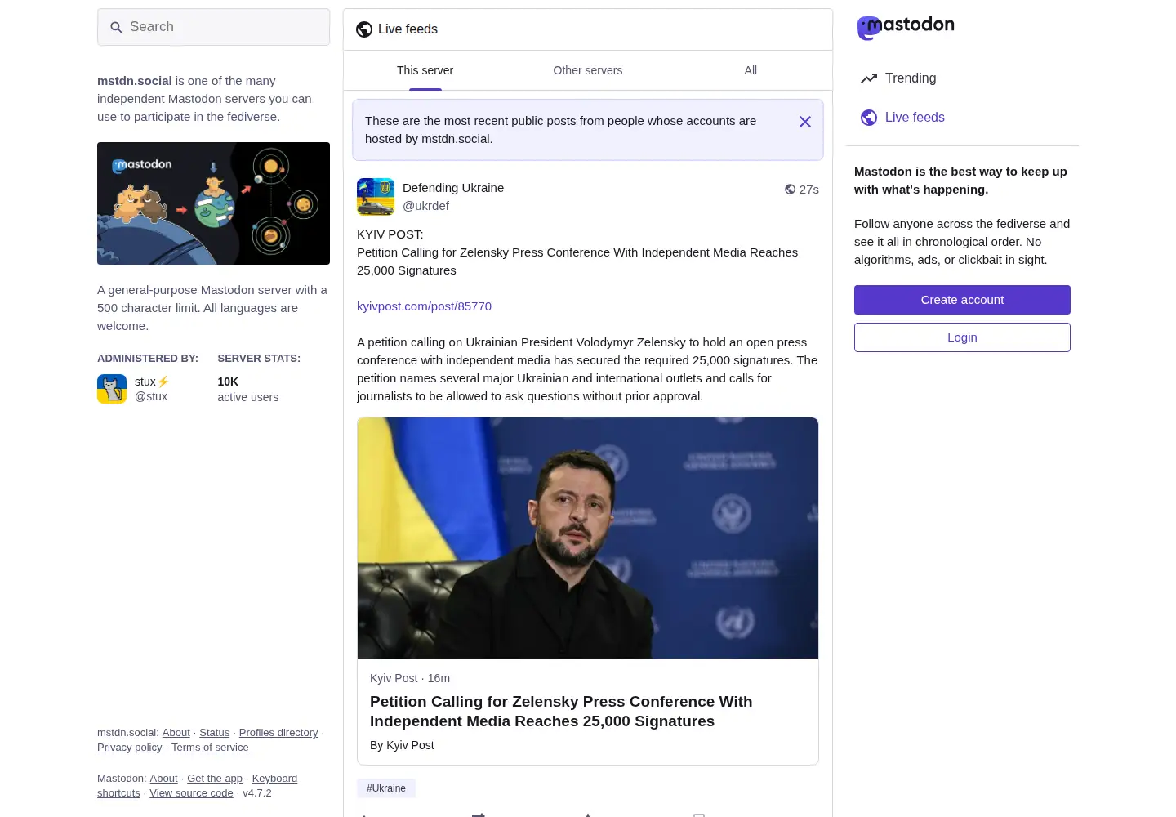This screenshot has width=1176, height=817.
Task: Open the Profiles directory link
Action: 278,733
